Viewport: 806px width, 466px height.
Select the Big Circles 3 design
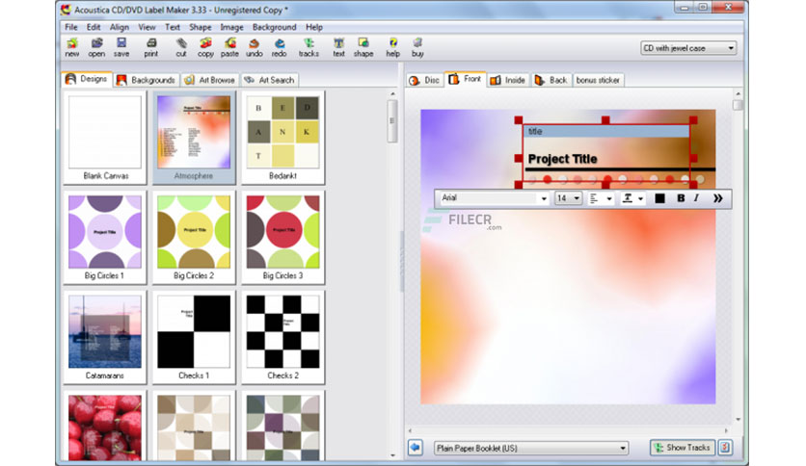coord(282,237)
